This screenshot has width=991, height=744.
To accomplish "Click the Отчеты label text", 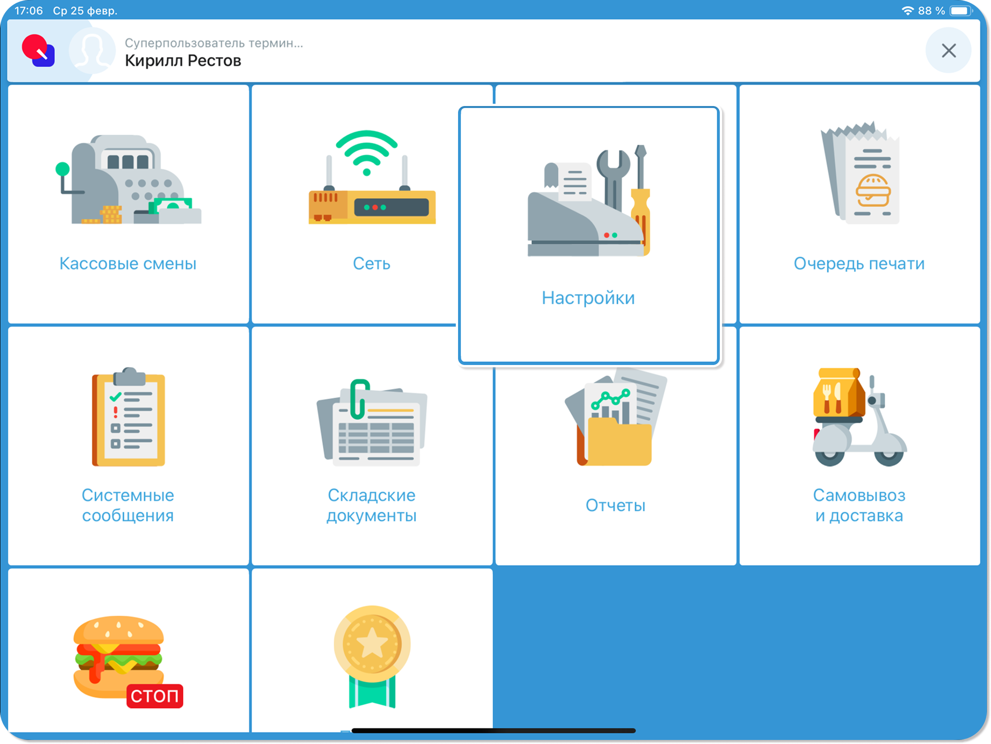I will (x=615, y=505).
